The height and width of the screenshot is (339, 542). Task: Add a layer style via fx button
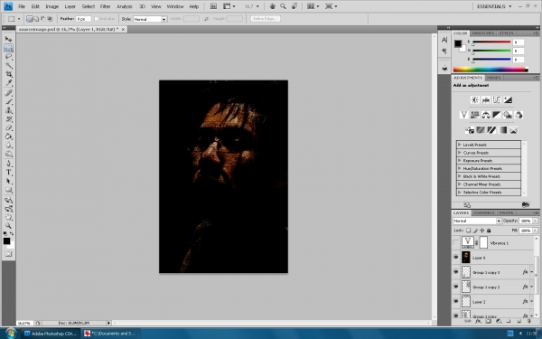pyautogui.click(x=479, y=321)
